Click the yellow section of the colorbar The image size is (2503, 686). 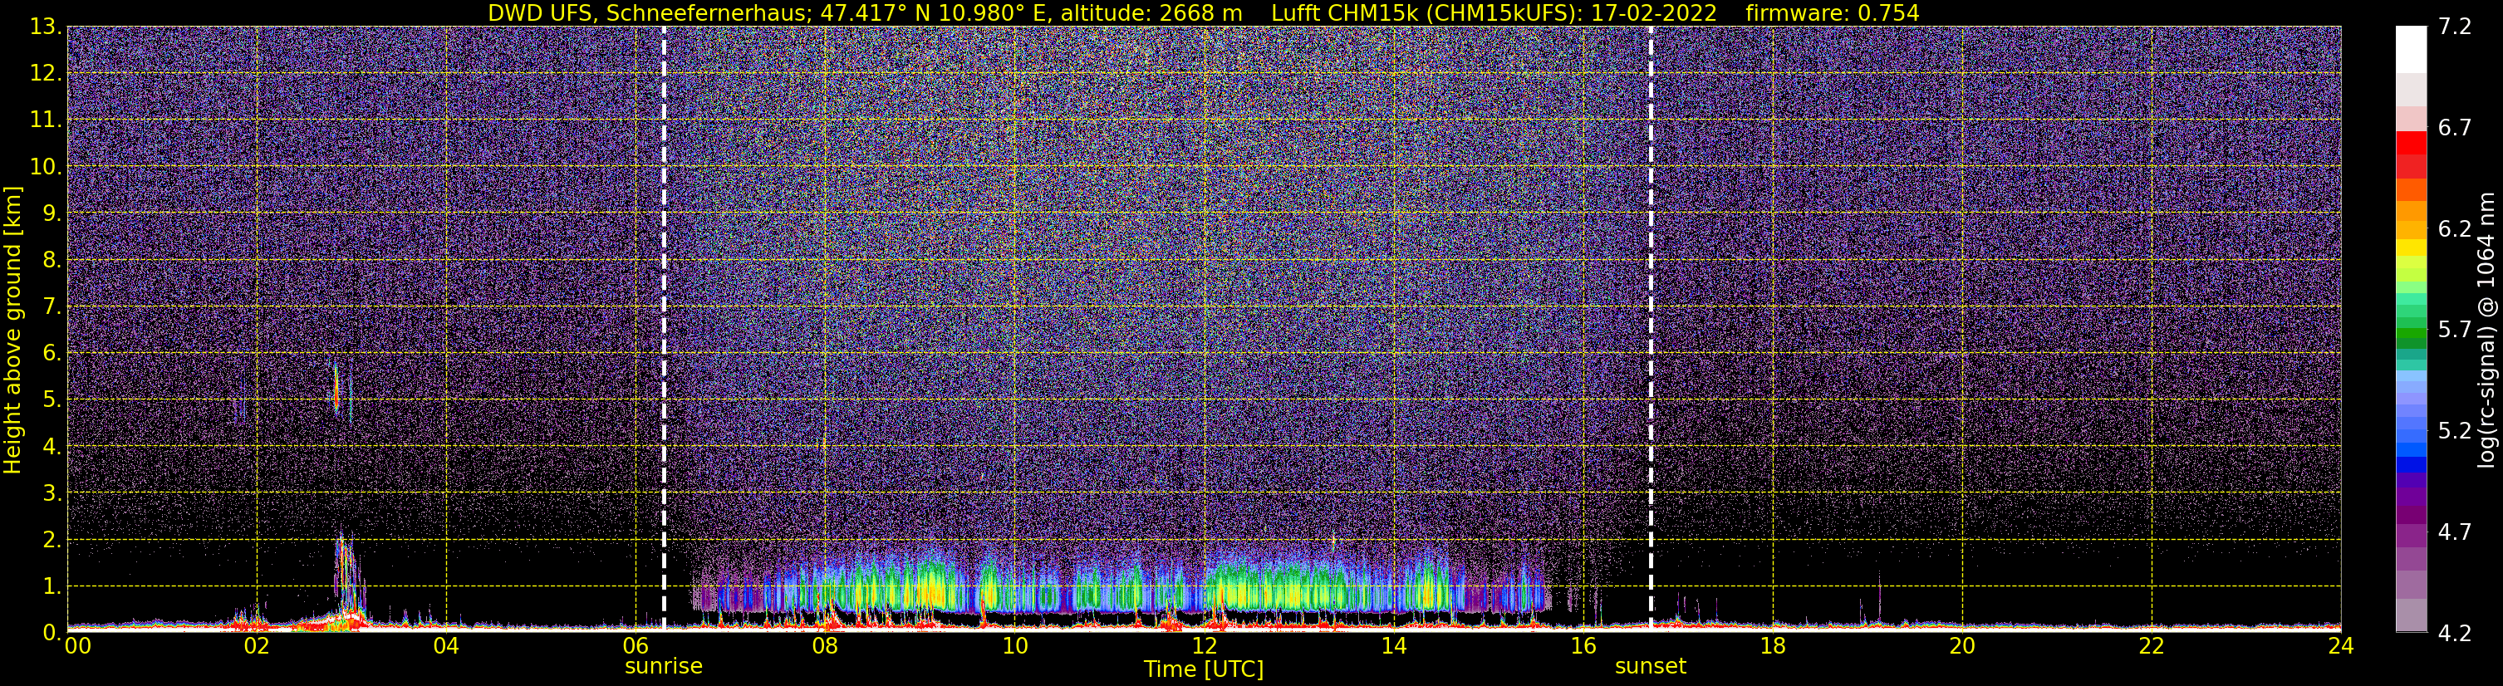tap(2411, 247)
